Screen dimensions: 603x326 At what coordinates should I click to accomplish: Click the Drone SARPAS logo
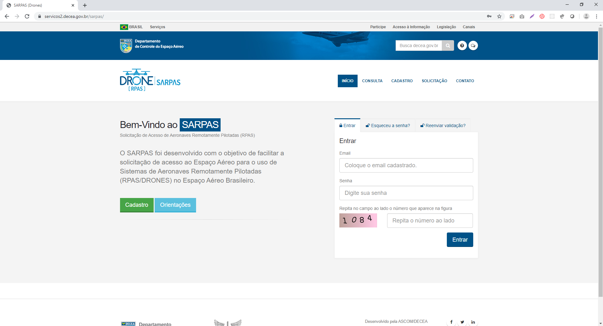(150, 80)
